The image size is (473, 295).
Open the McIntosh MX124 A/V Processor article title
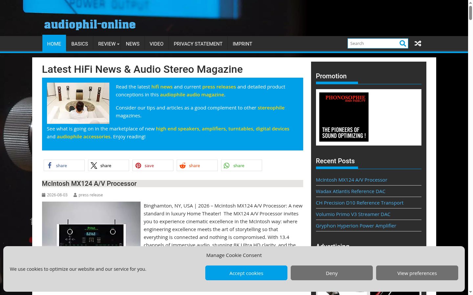tap(89, 184)
